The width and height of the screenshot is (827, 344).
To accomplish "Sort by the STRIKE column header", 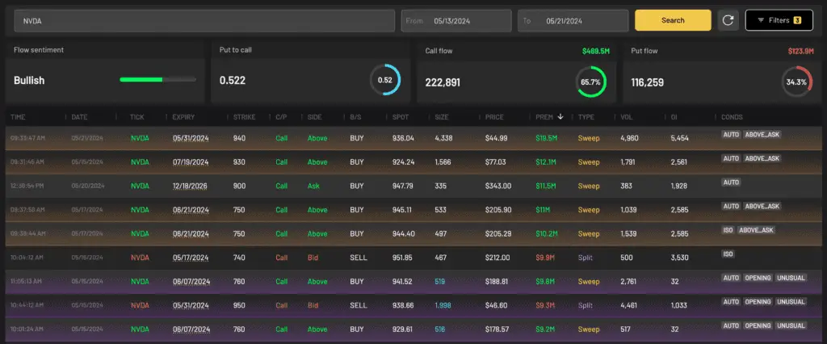I will 244,117.
